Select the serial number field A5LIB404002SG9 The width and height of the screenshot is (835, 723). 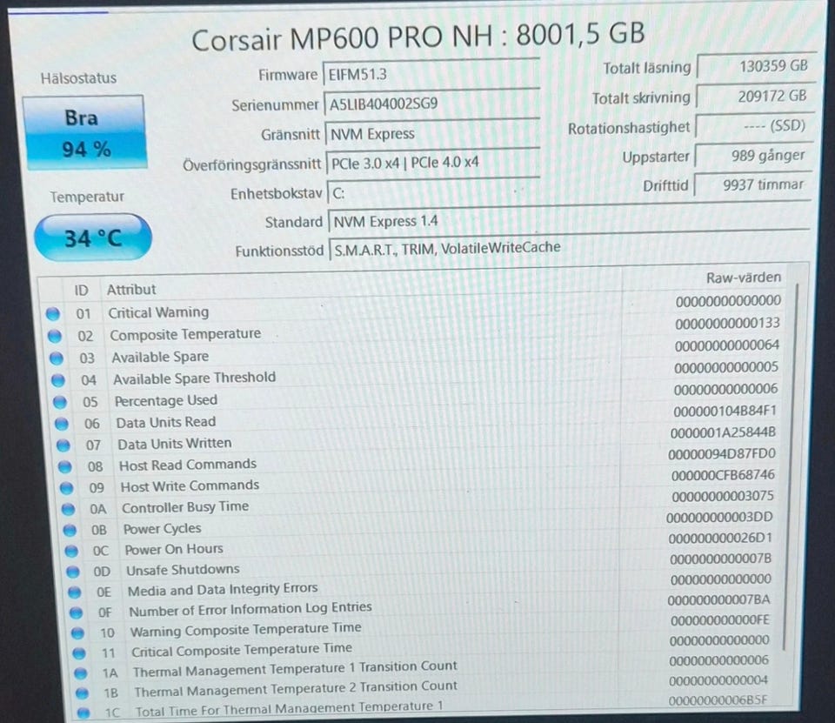pyautogui.click(x=432, y=103)
